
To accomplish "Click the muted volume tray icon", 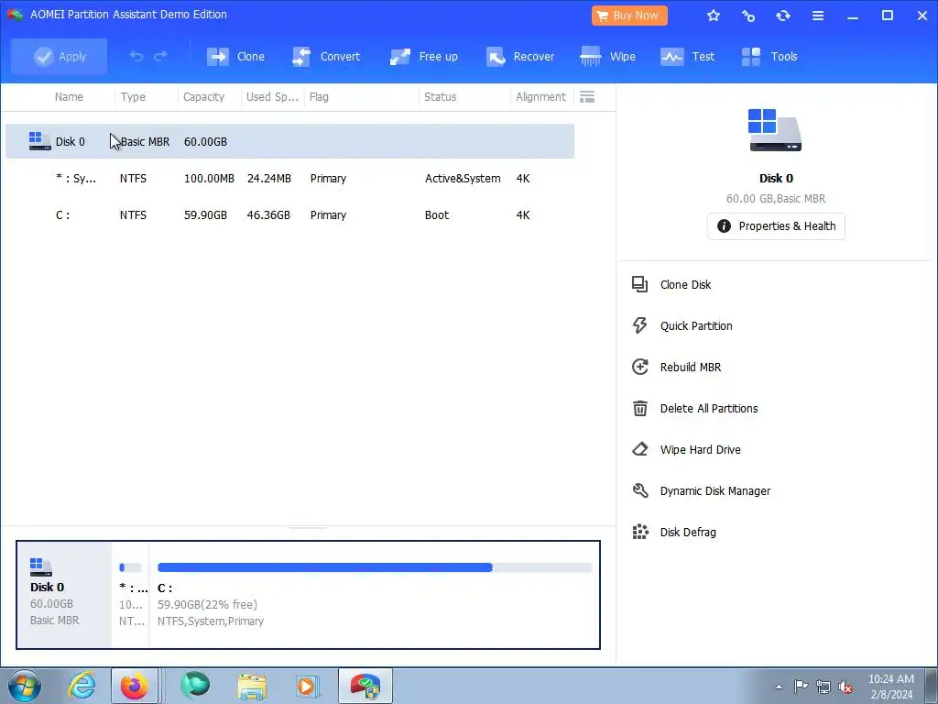I will [845, 687].
